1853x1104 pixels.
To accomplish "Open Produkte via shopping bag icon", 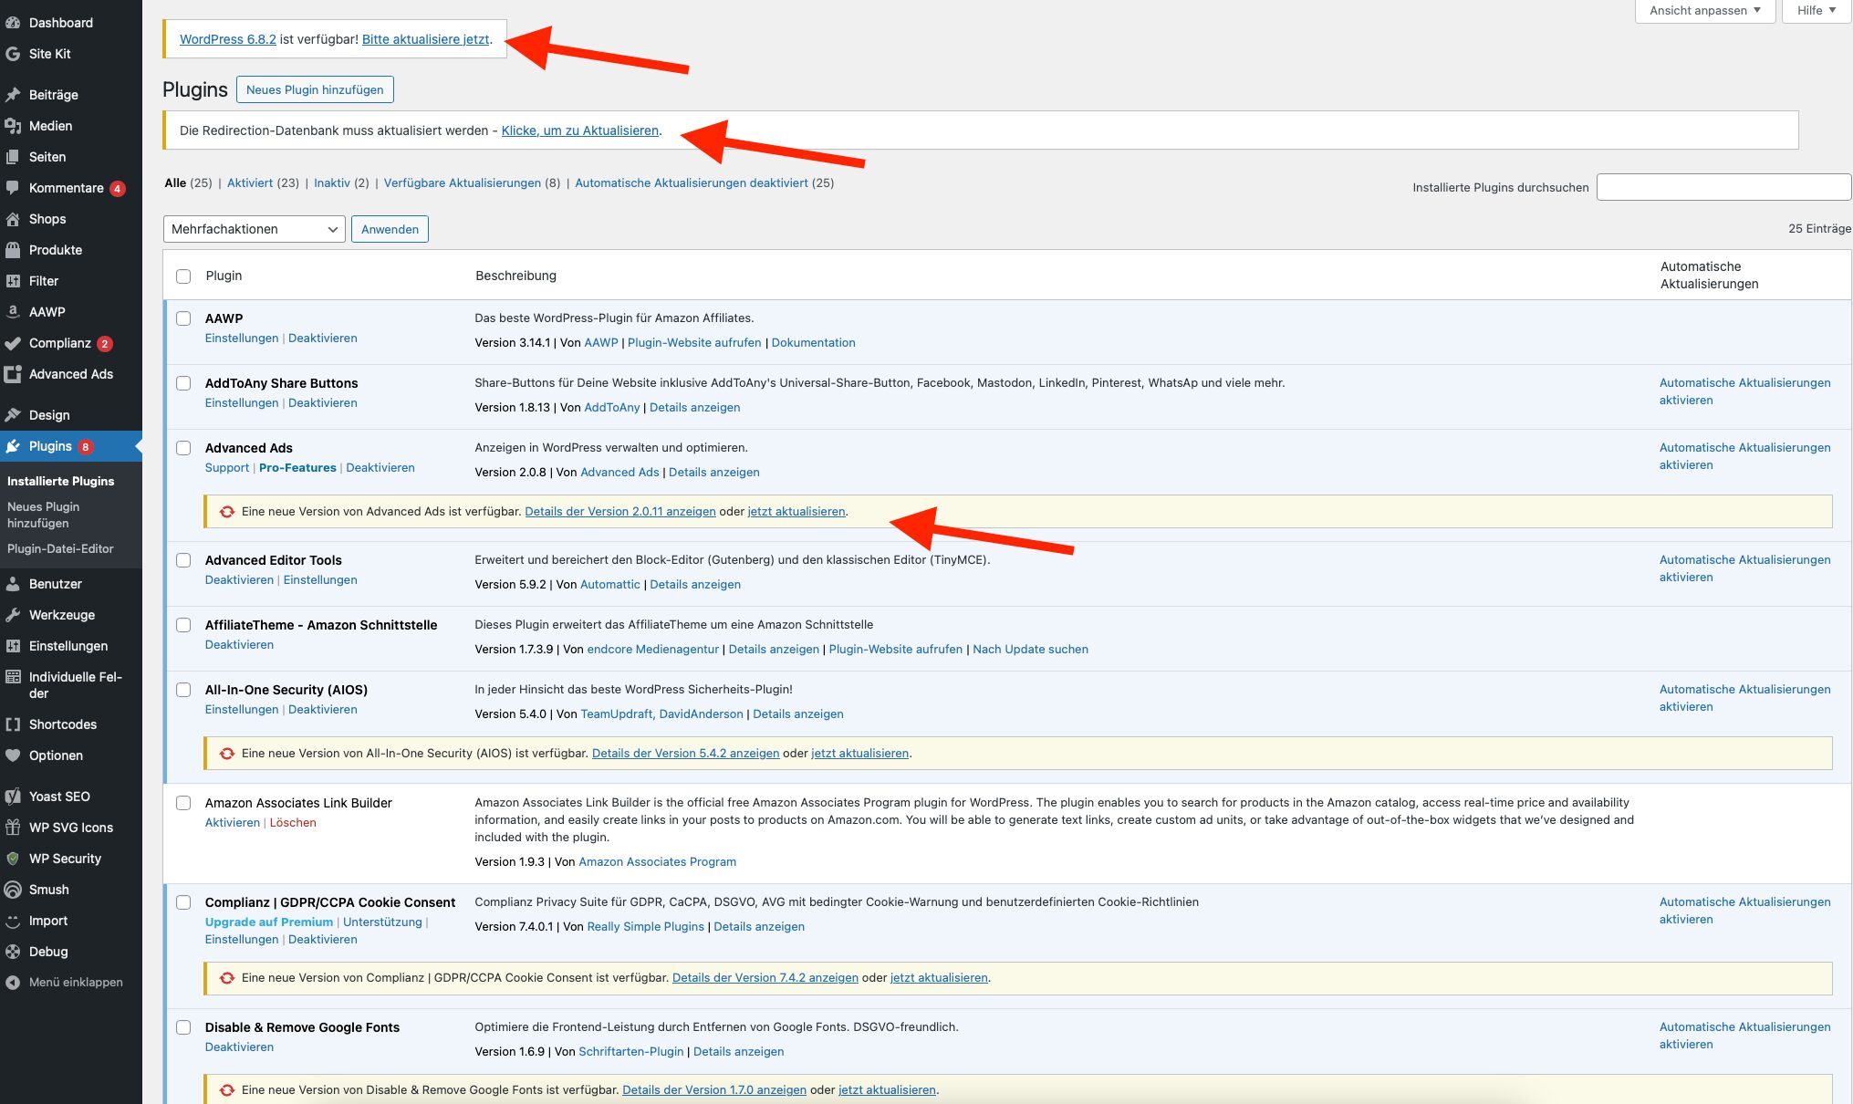I will (13, 250).
